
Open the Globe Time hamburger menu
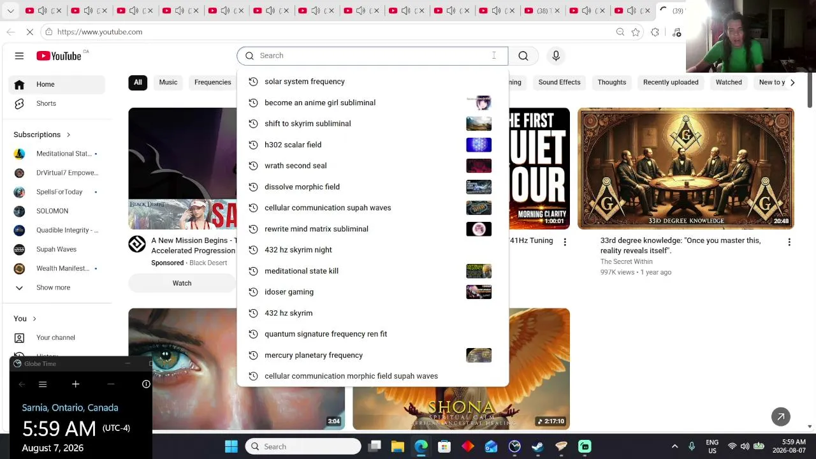pyautogui.click(x=43, y=384)
